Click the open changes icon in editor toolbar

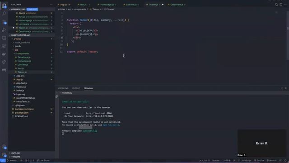276,5
